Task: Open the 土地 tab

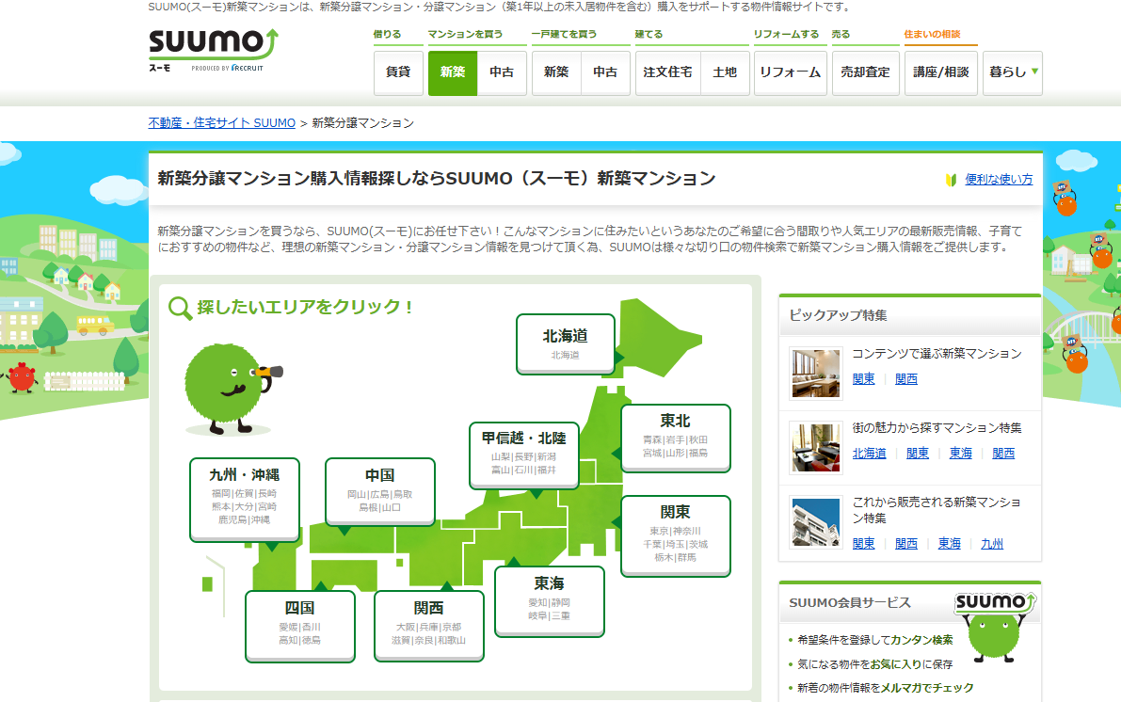Action: (725, 72)
